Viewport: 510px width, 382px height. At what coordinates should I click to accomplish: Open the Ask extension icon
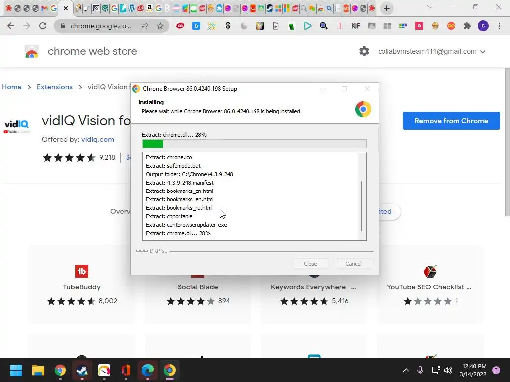(180, 26)
